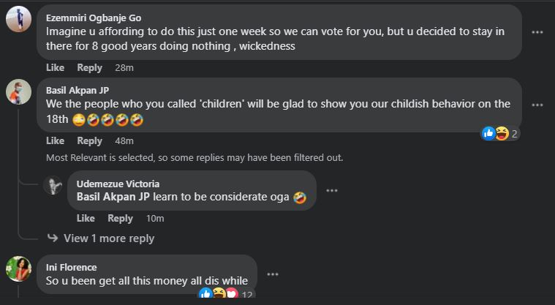Like Ezemmiri Ogbanje Go's comment
Viewport: 555px width, 305px height.
[x=56, y=68]
